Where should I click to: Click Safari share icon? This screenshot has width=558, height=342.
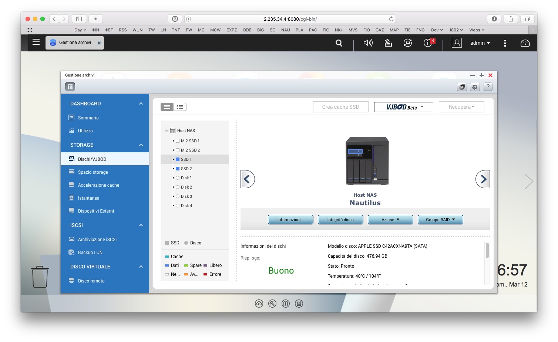pyautogui.click(x=511, y=19)
